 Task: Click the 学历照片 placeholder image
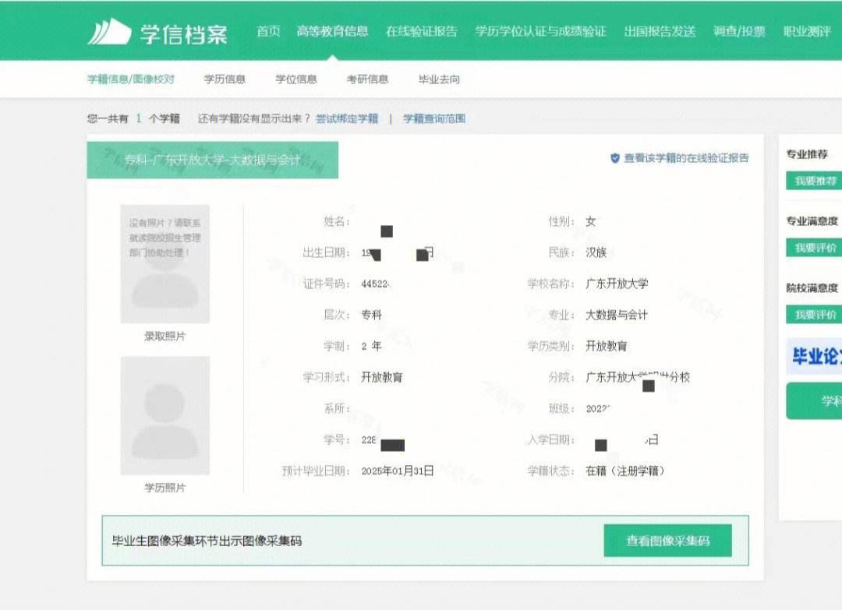[165, 415]
